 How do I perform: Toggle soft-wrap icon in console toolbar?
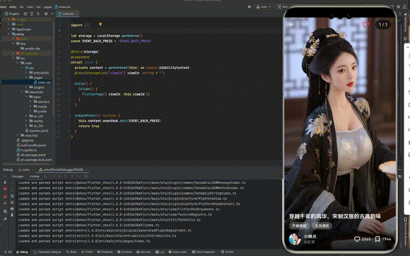12,196
